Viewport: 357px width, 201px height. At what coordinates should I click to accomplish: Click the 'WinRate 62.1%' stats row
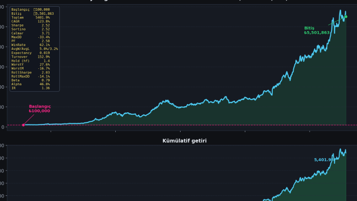click(31, 45)
